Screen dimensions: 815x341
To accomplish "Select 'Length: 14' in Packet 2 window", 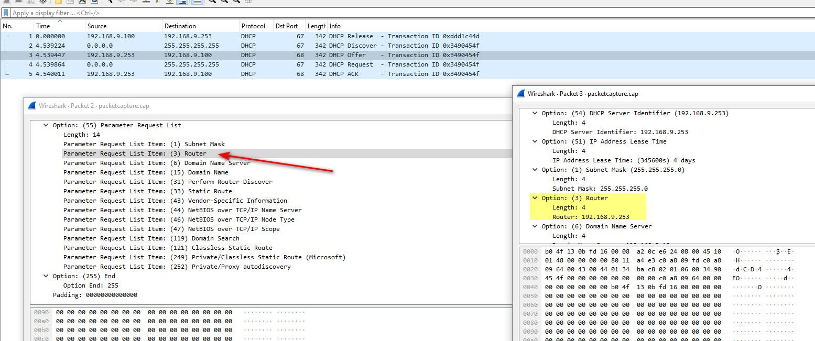I will click(82, 135).
